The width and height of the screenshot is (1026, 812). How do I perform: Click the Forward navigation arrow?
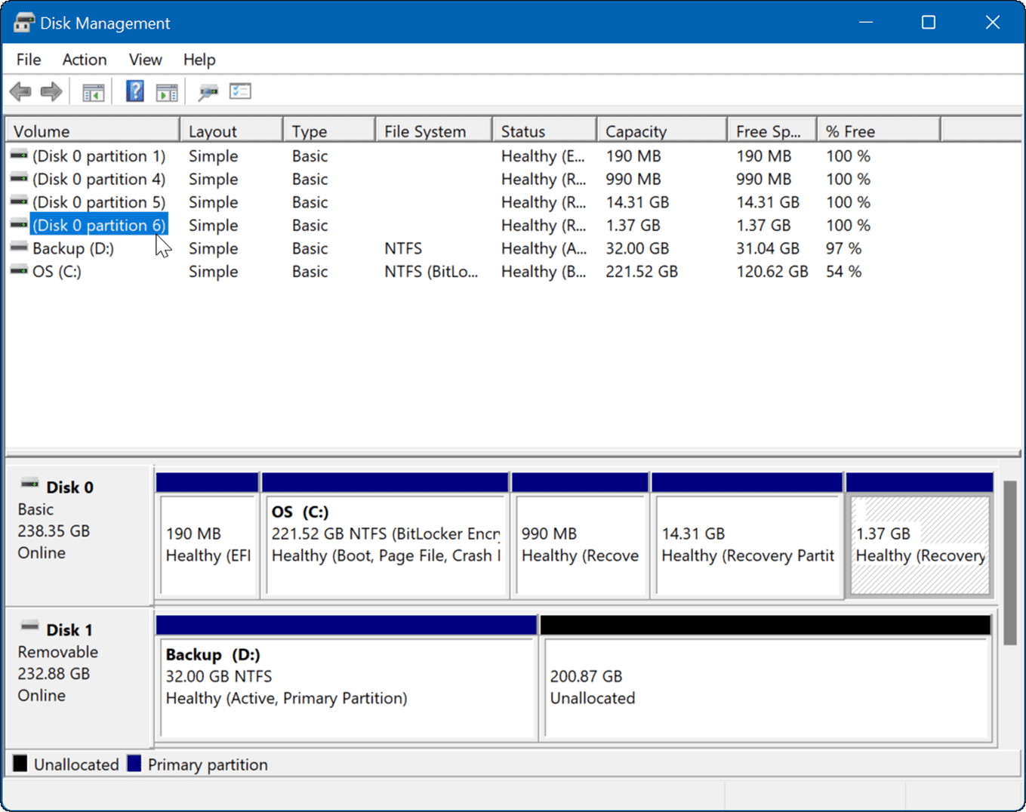tap(51, 91)
